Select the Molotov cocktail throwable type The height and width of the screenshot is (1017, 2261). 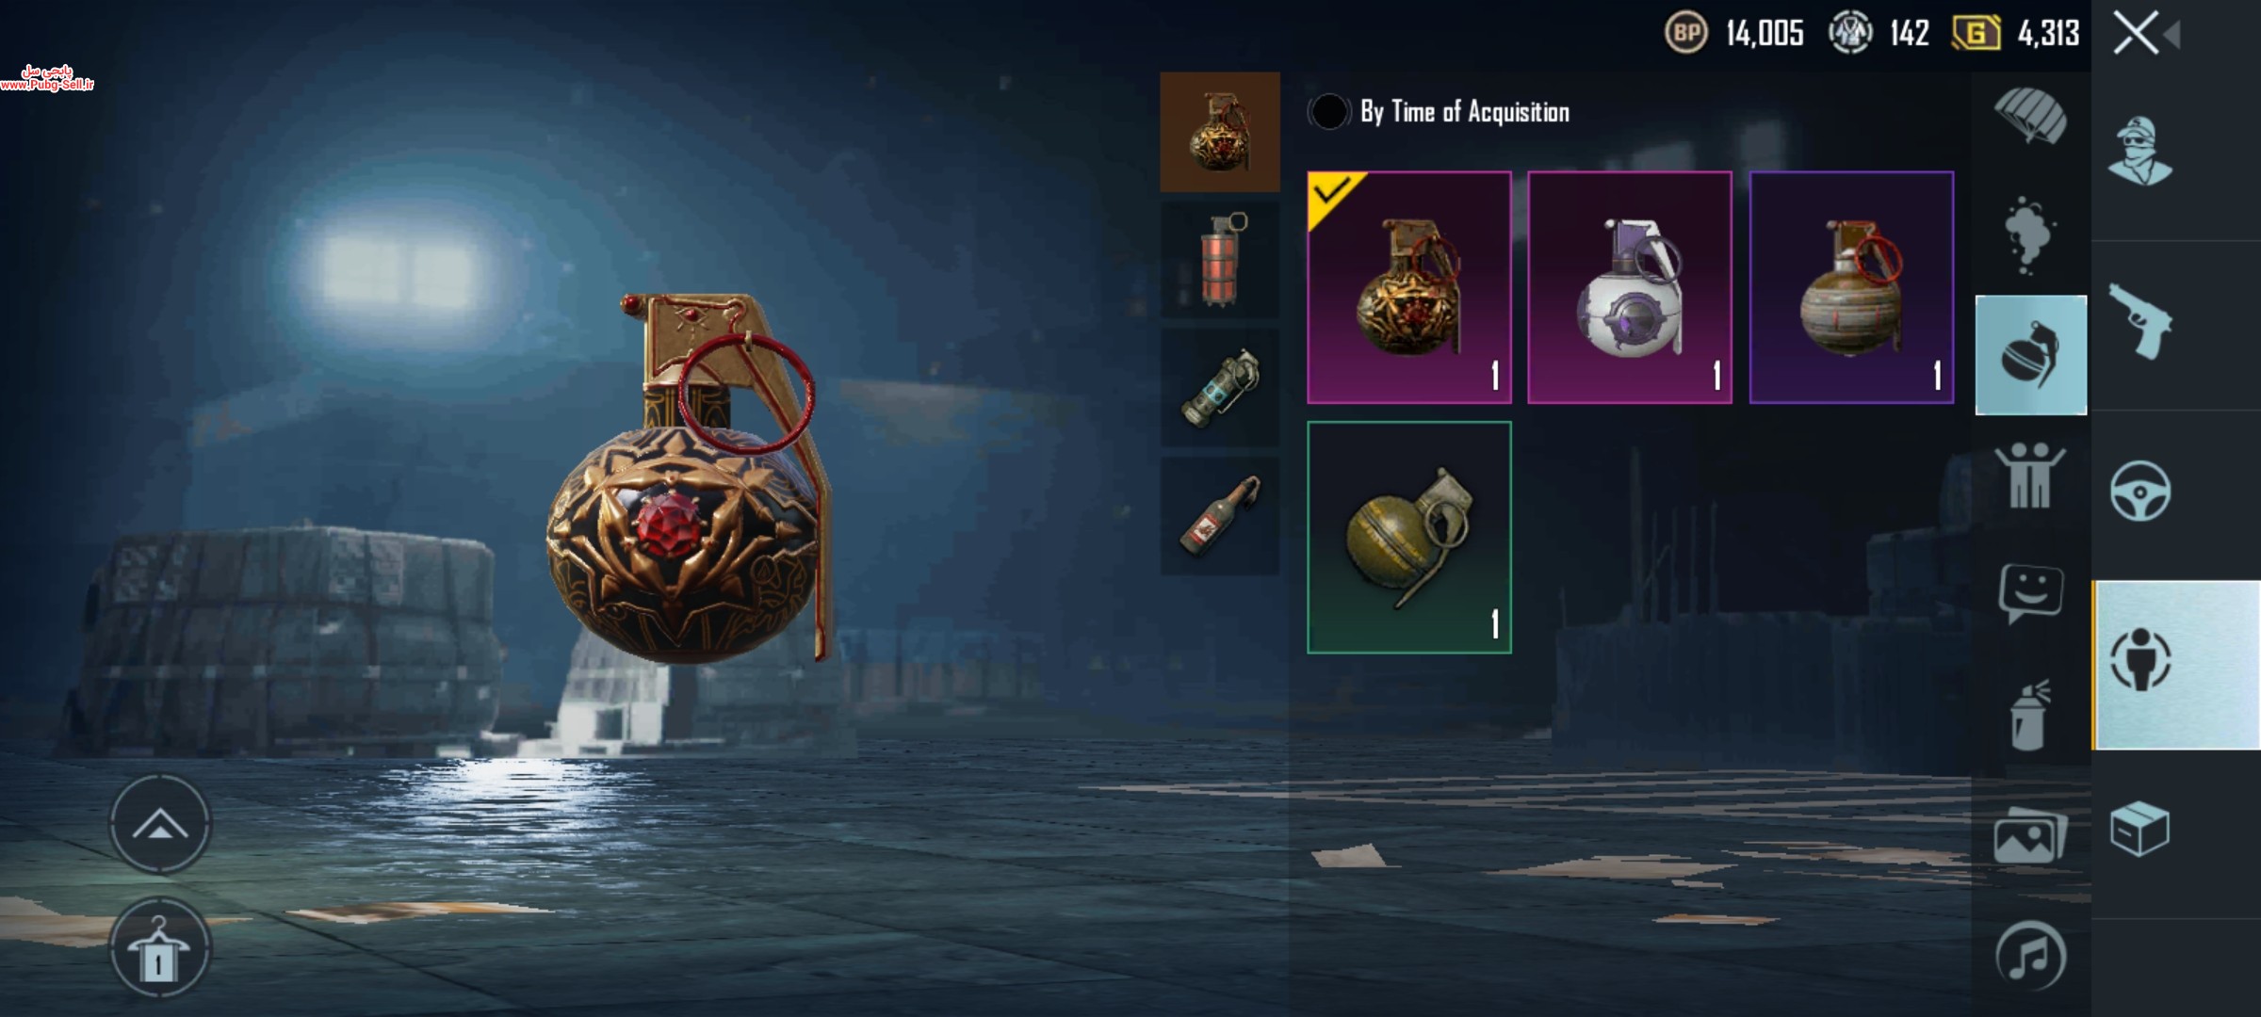(1220, 516)
